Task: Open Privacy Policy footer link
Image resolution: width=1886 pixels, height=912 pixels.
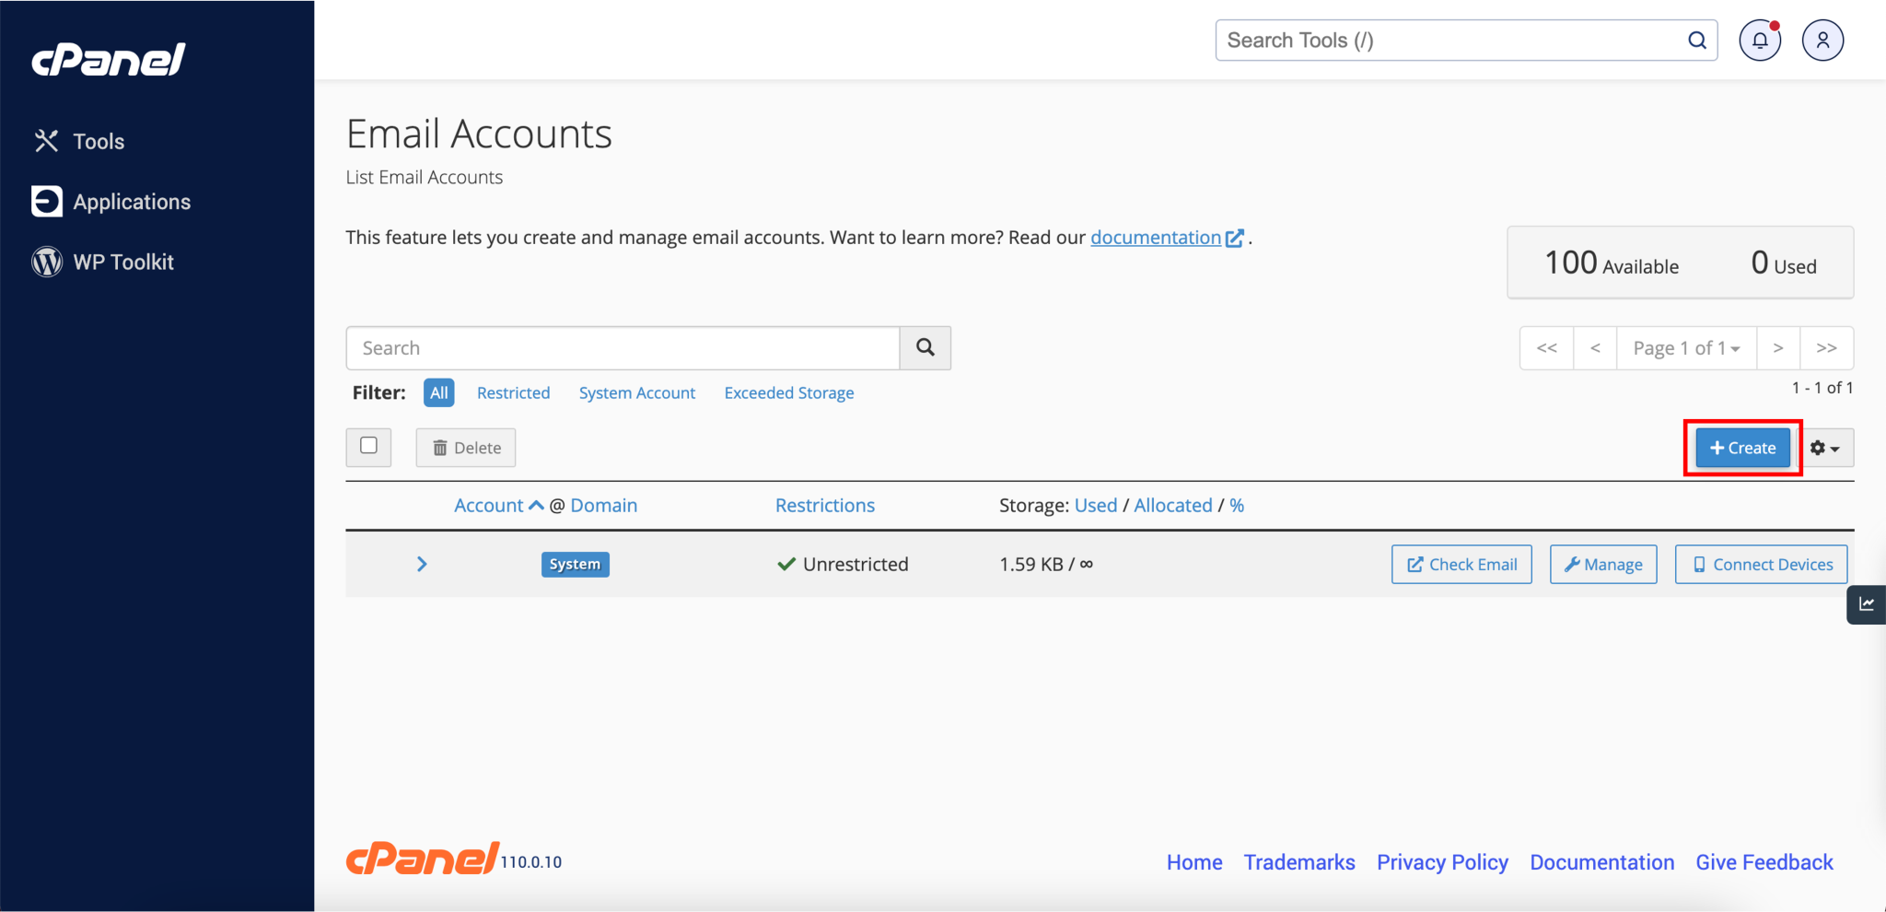Action: click(x=1442, y=862)
